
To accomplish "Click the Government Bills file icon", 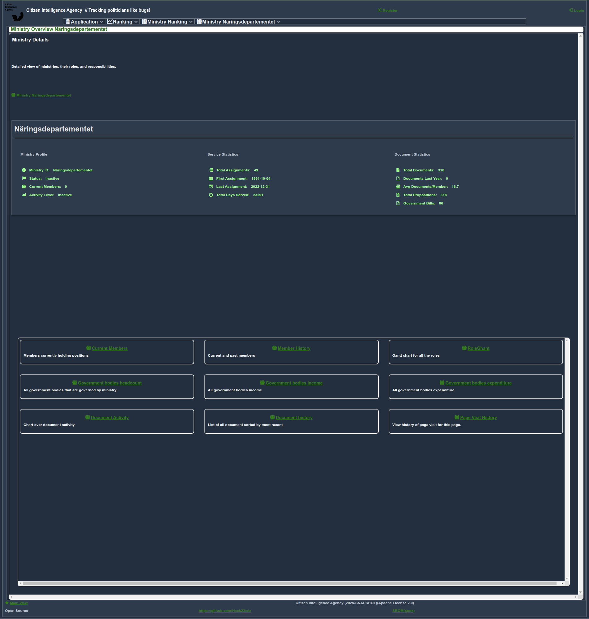I will click(398, 203).
